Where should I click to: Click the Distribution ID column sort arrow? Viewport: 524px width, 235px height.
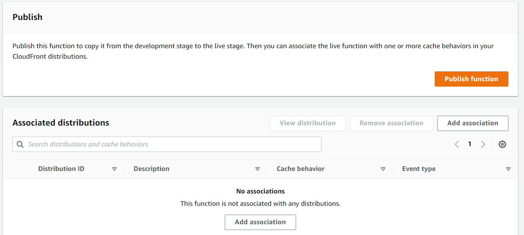[x=114, y=169]
